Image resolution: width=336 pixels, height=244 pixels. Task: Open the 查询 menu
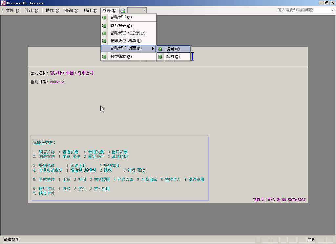(71, 11)
